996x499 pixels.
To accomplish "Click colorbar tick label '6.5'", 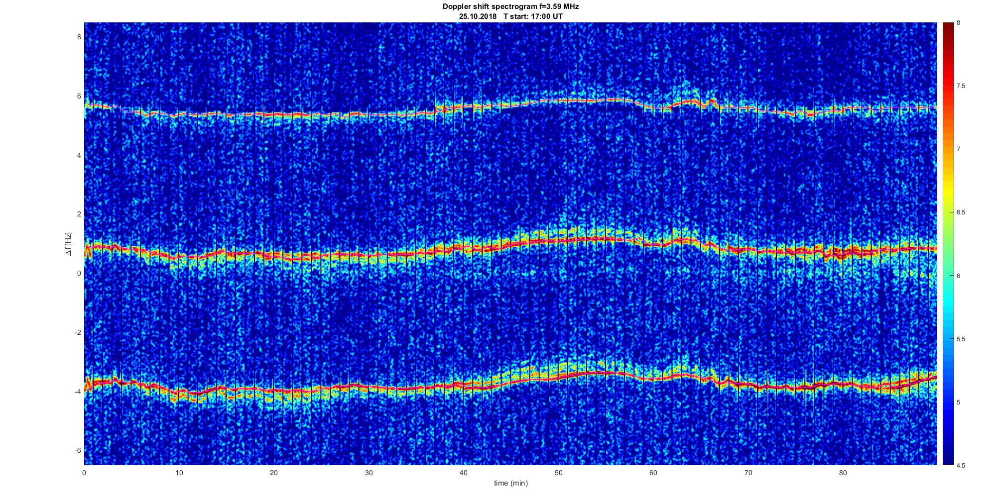I will point(961,212).
